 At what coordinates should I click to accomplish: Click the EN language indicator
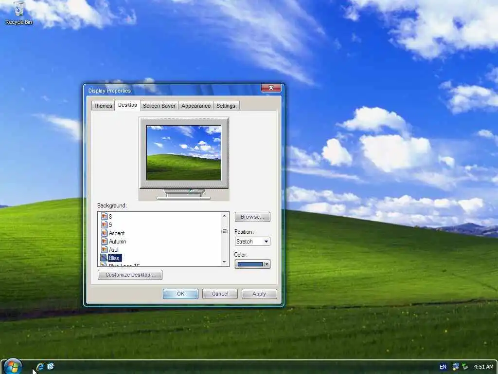(443, 367)
